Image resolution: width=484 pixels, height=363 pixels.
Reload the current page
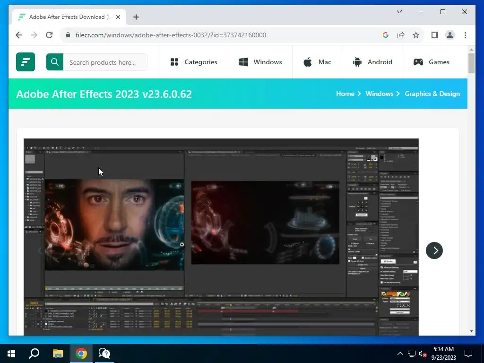coord(49,35)
